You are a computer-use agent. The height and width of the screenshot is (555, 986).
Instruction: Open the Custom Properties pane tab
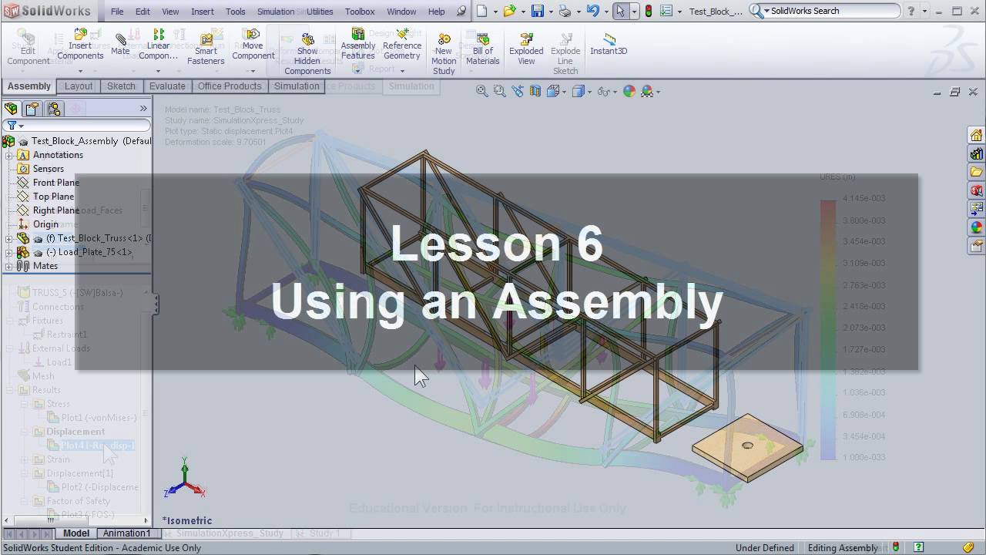pyautogui.click(x=976, y=246)
